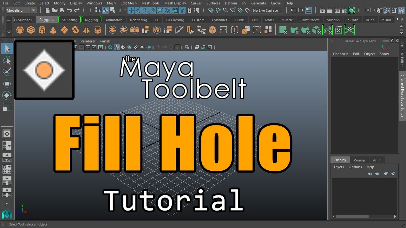This screenshot has height=228, width=406.
Task: Select the Rotate tool in toolbox
Action: [x=7, y=95]
